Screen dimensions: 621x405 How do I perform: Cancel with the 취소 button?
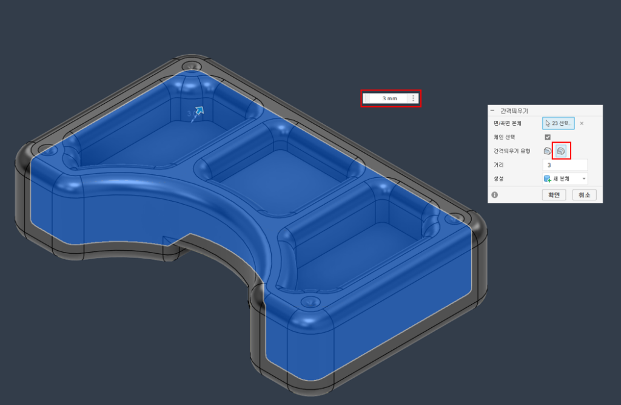[x=585, y=195]
